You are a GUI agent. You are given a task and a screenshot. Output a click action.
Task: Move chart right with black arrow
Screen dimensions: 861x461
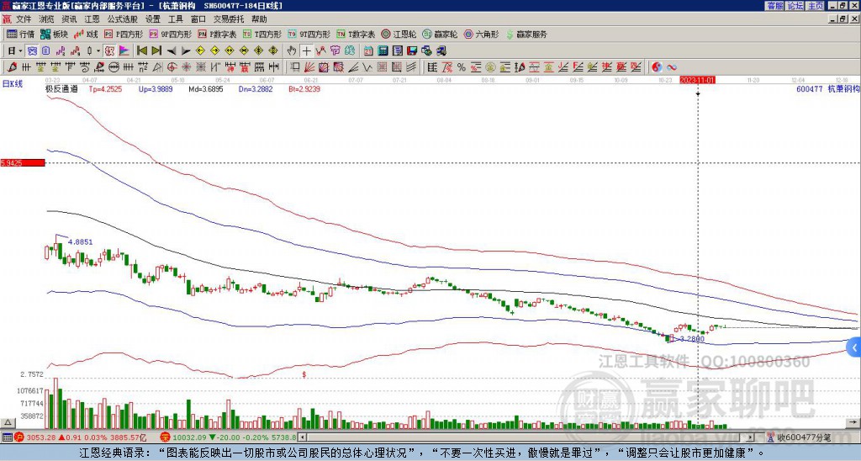click(x=186, y=51)
